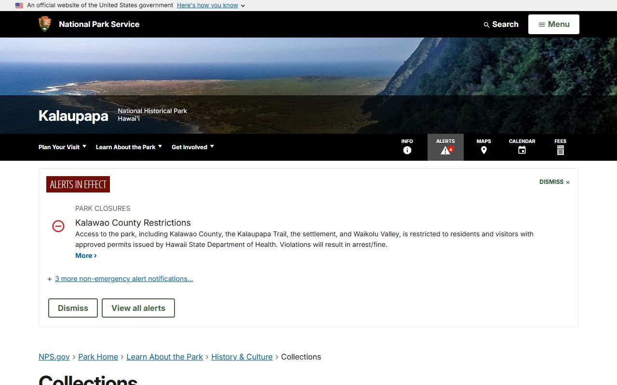
Task: Open Learn About the Park breadcrumb link
Action: (164, 357)
